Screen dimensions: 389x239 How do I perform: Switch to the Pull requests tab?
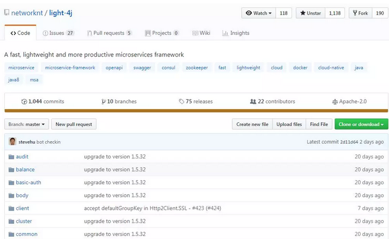(109, 33)
